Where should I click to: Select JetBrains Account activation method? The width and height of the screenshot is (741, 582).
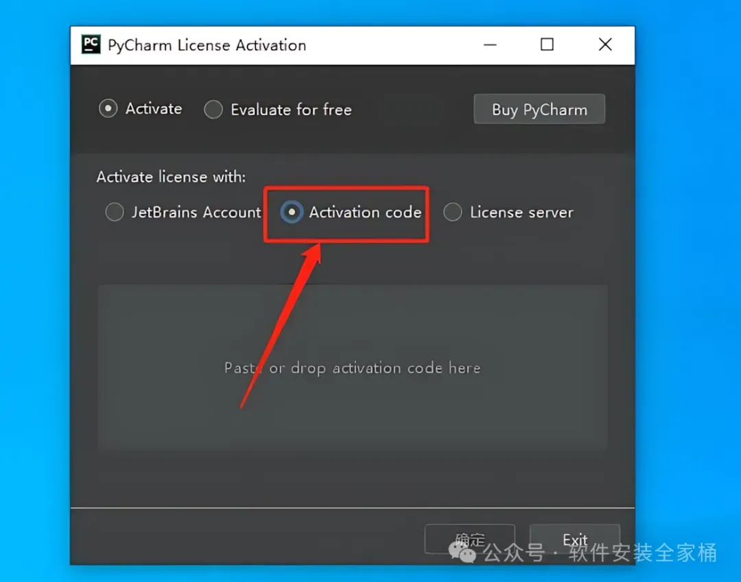point(115,212)
